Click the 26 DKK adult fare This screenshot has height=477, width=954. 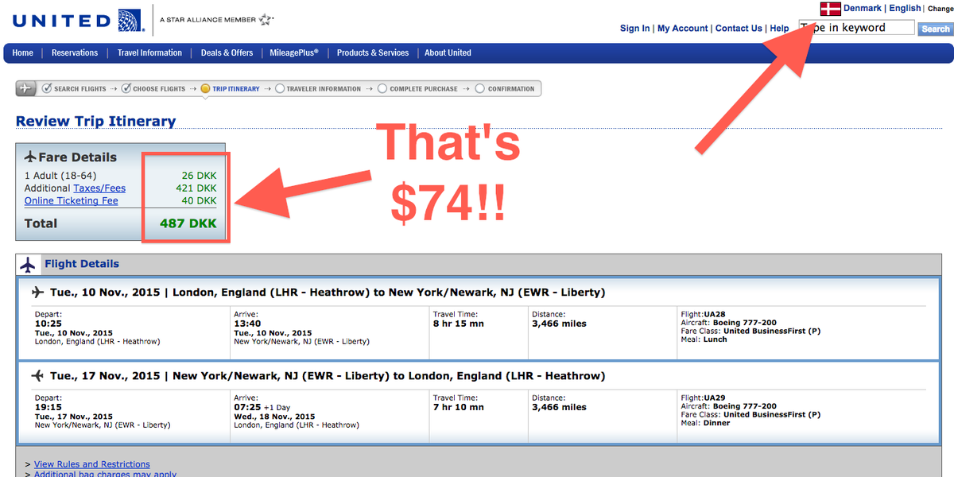[198, 176]
